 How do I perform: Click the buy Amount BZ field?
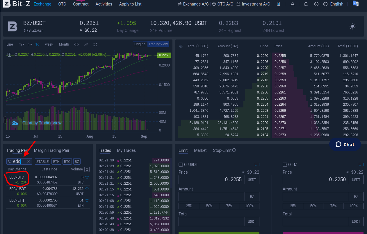coord(211,197)
